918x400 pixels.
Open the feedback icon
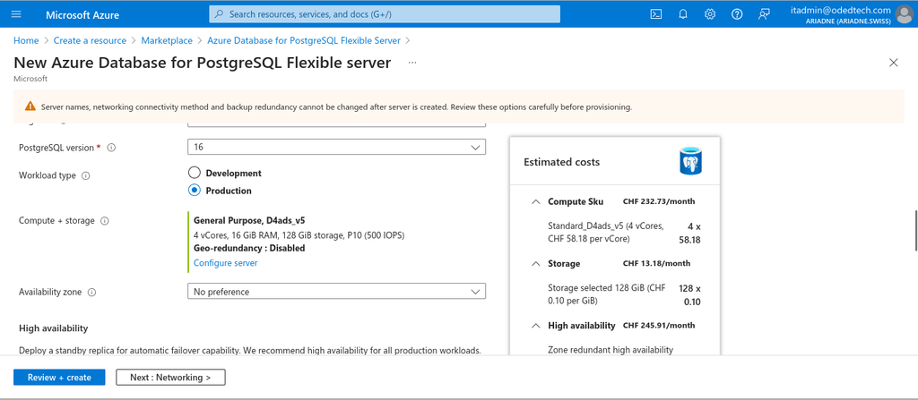pyautogui.click(x=764, y=14)
